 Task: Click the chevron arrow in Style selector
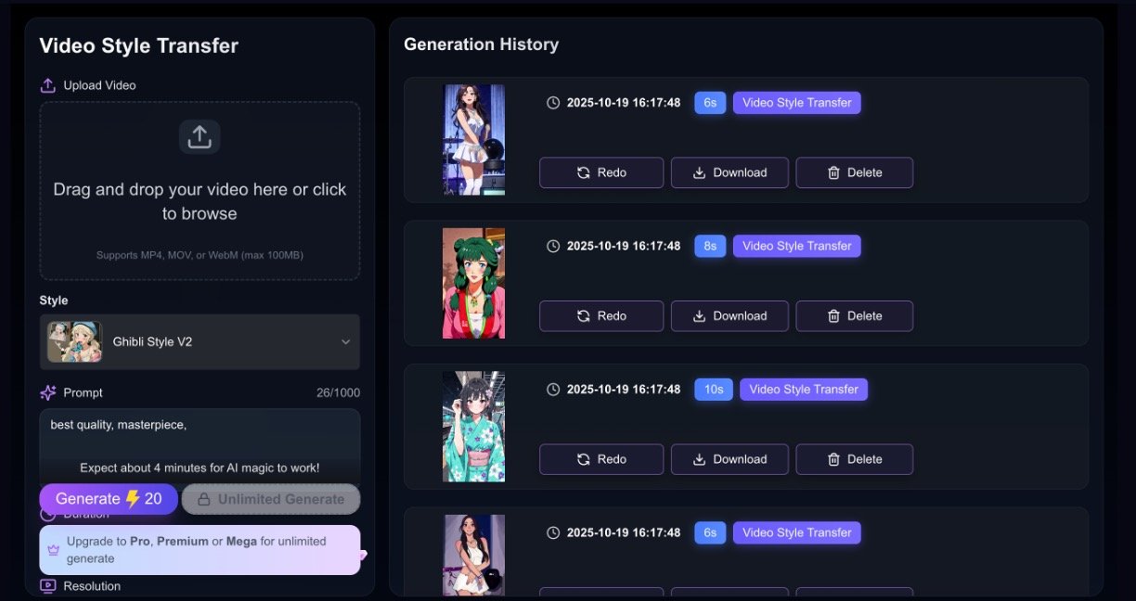(x=345, y=341)
